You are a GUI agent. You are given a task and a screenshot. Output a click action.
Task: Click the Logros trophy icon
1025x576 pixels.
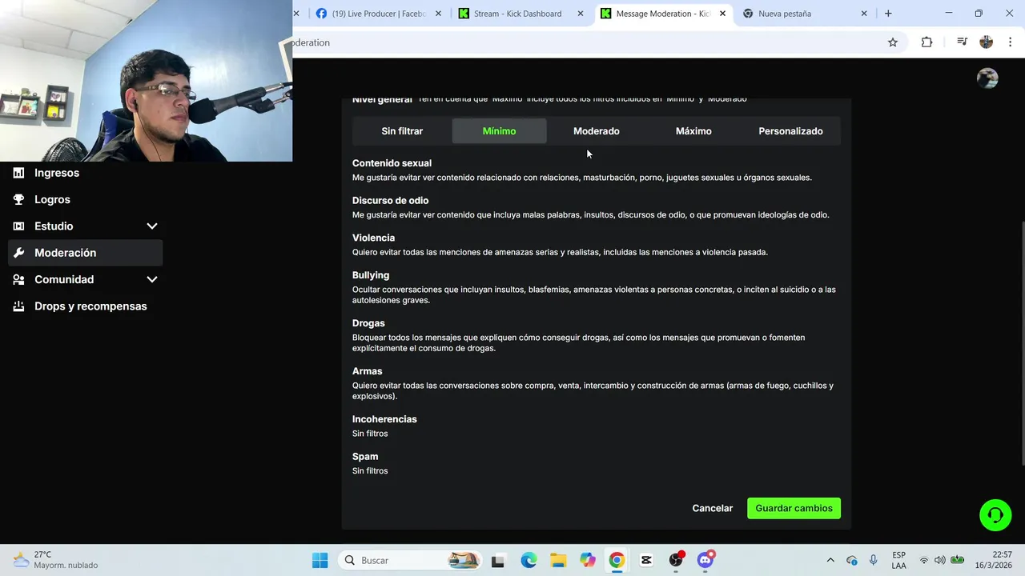tap(18, 199)
